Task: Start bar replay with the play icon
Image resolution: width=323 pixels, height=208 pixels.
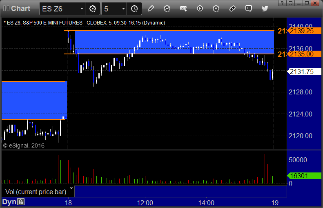Action: click(200, 9)
